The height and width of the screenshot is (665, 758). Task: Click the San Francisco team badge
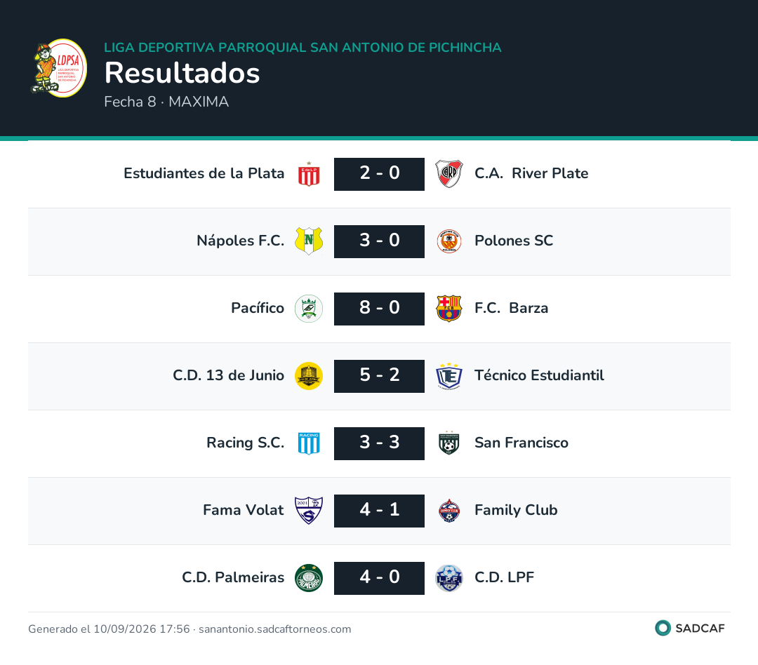(x=449, y=443)
